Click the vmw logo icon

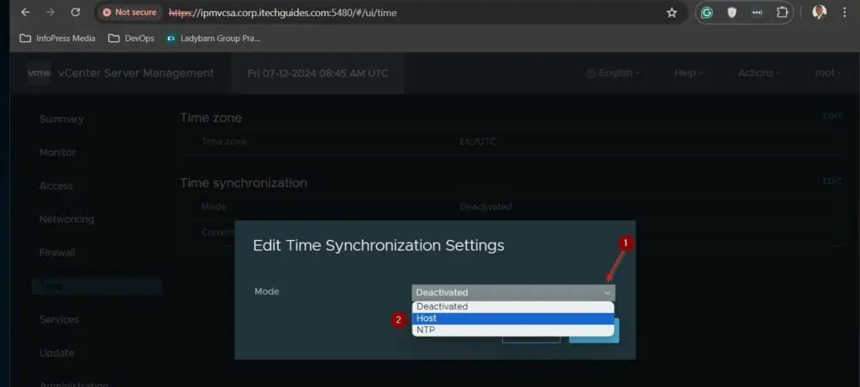39,73
